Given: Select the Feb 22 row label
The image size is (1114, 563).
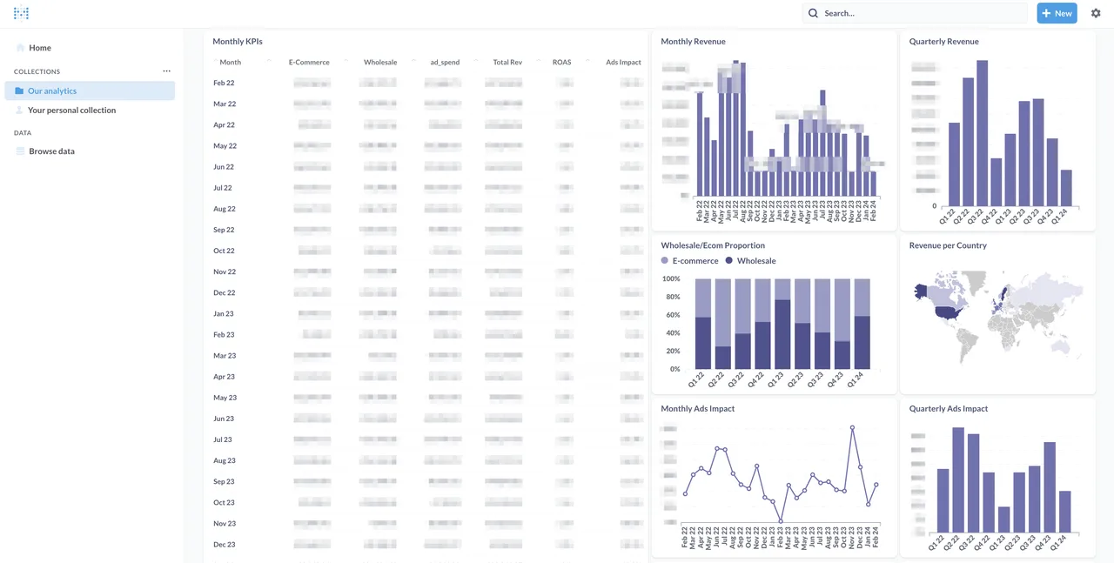Looking at the screenshot, I should coord(224,83).
